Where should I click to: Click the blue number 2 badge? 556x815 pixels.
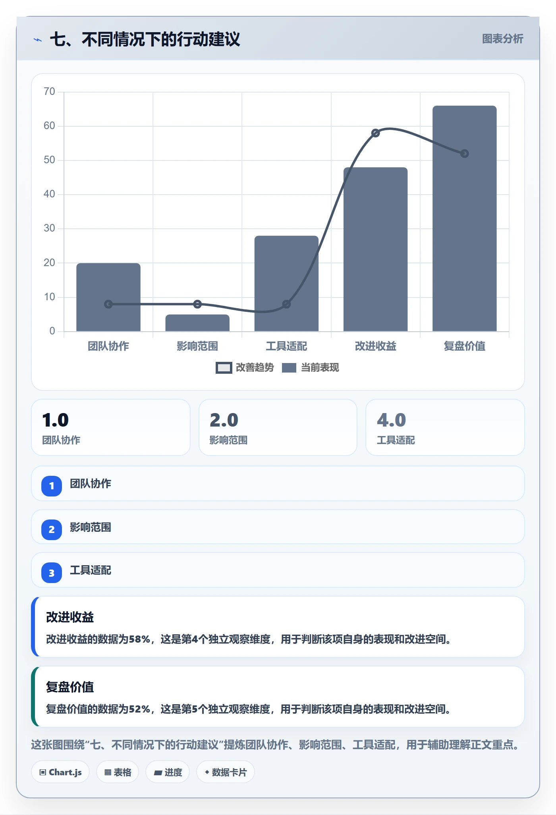[x=52, y=529]
